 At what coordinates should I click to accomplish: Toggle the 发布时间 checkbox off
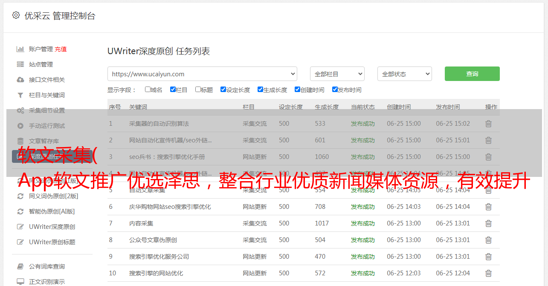click(x=335, y=90)
